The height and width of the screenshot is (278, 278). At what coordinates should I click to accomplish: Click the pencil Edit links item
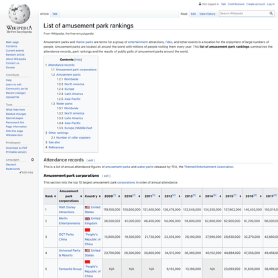tap(26, 172)
